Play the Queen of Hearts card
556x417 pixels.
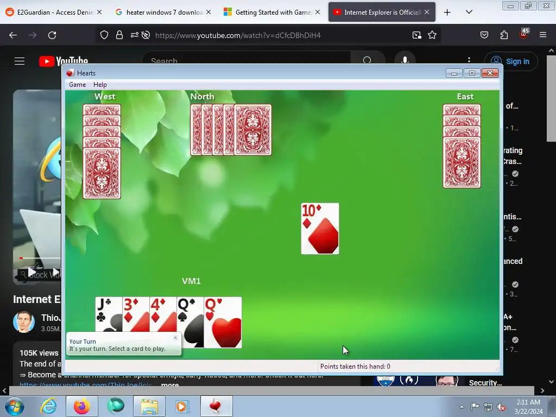[x=223, y=323]
